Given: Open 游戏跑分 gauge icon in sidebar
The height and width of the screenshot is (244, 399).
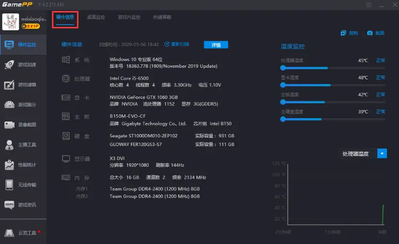Looking at the screenshot, I should pyautogui.click(x=10, y=105).
